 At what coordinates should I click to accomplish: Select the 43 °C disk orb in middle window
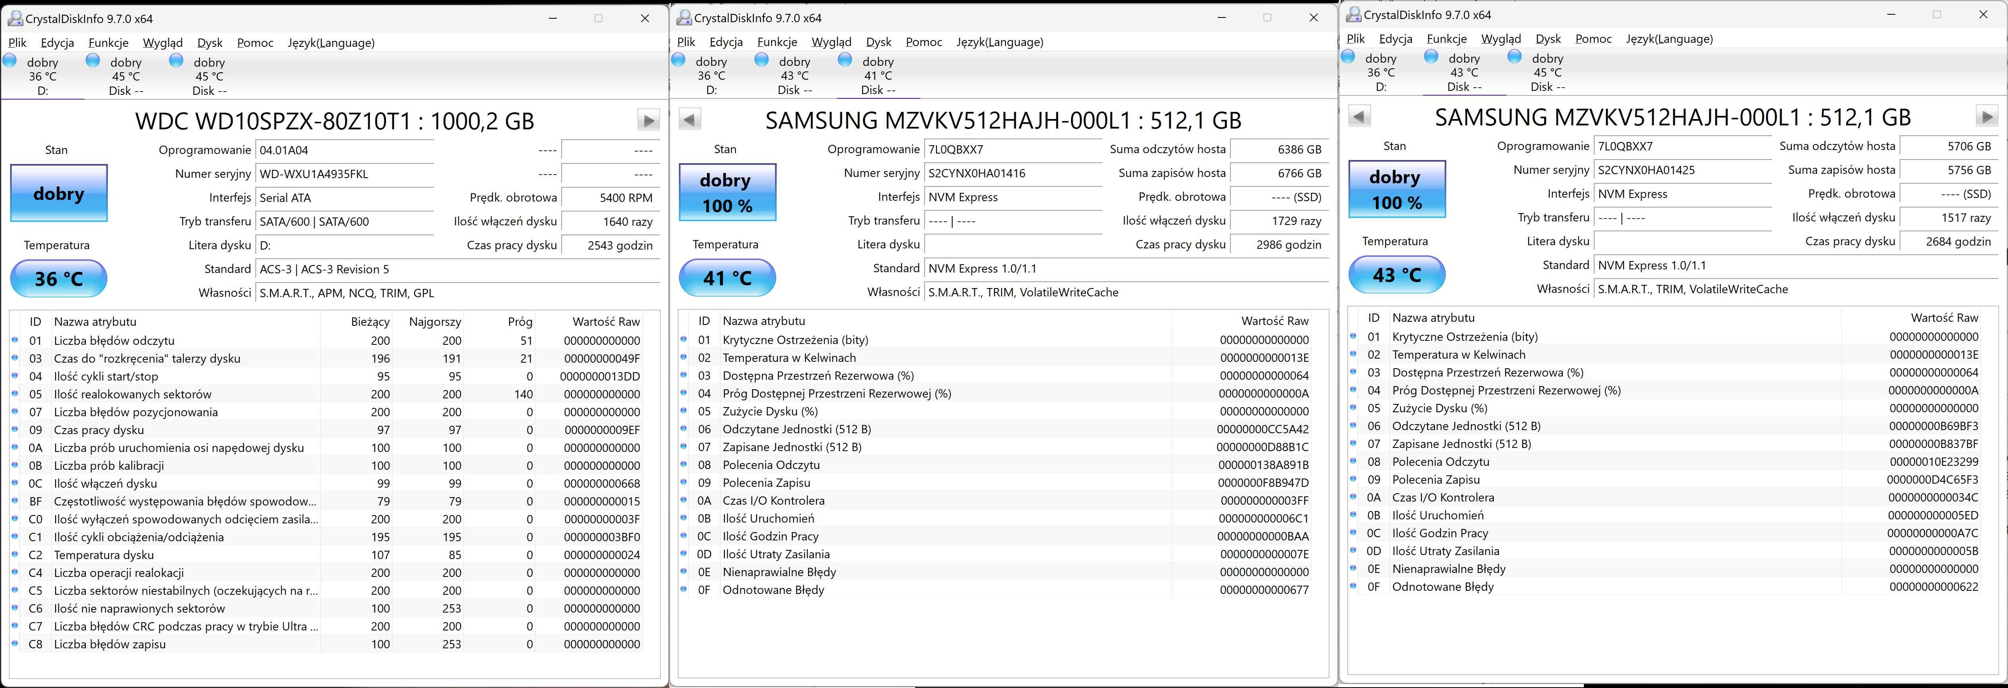[762, 60]
